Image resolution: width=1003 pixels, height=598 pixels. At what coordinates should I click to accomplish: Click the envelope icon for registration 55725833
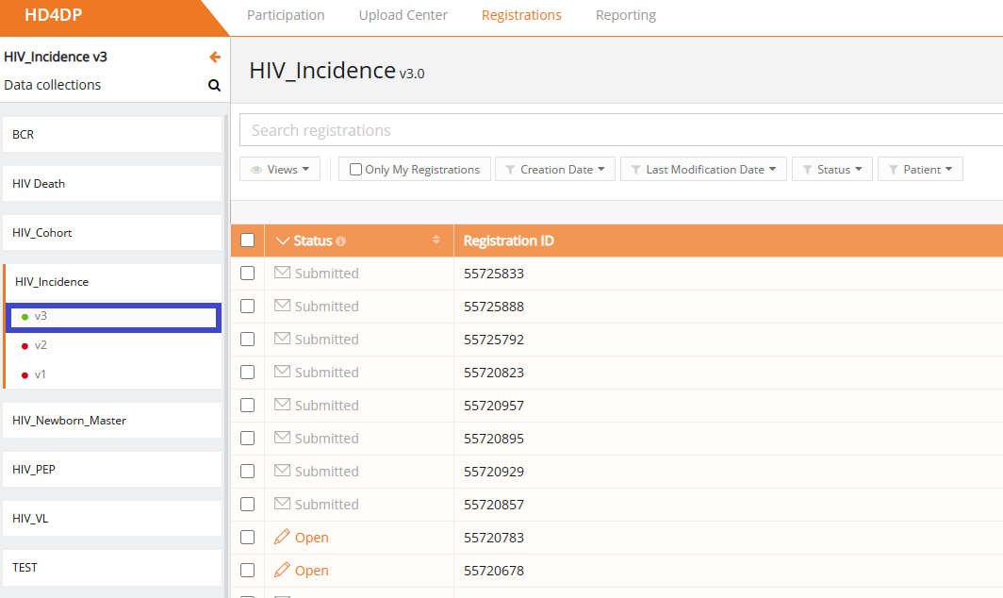pos(282,273)
